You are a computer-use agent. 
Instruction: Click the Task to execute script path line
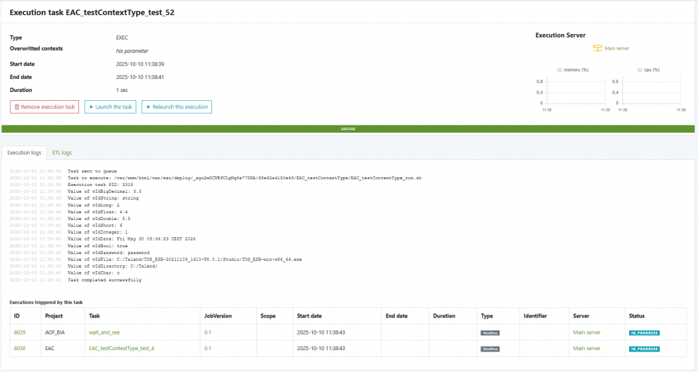[245, 178]
